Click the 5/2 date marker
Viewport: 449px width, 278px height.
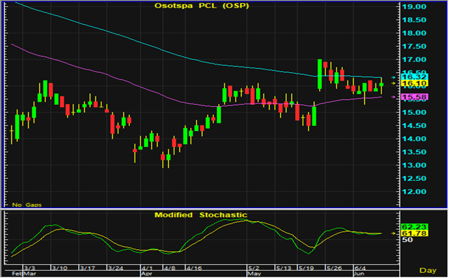click(x=254, y=268)
